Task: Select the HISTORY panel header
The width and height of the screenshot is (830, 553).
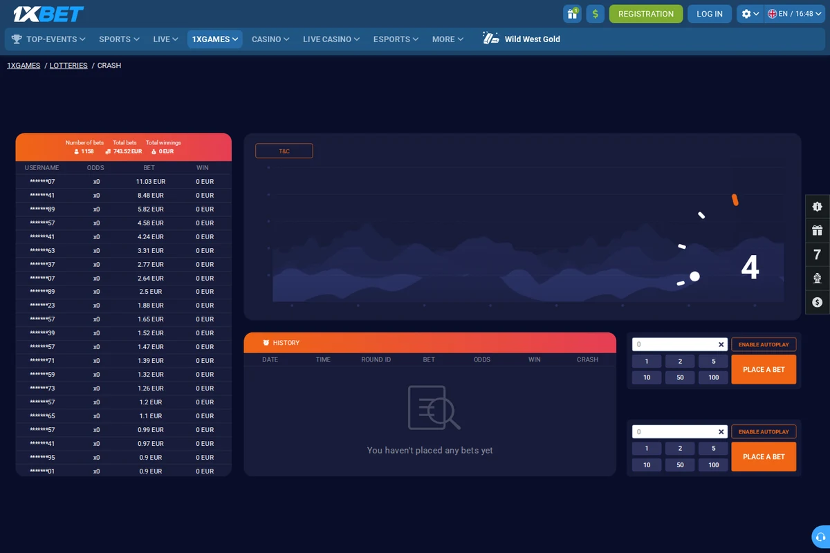Action: [430, 343]
